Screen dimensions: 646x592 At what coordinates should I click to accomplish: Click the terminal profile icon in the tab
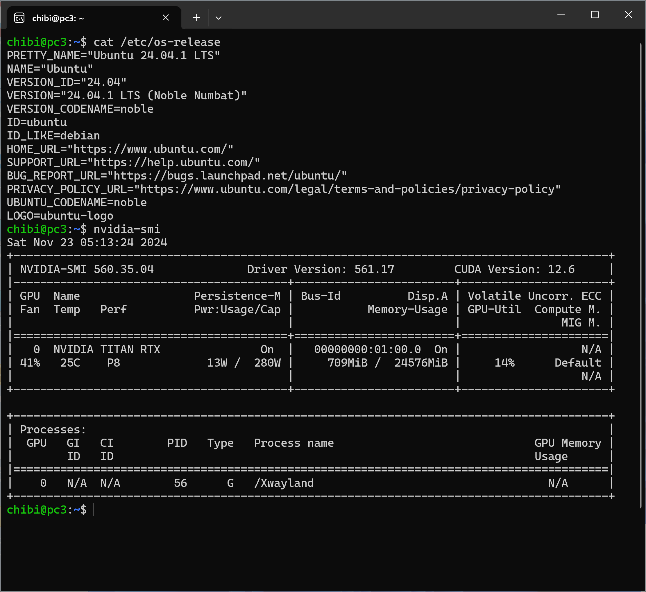click(x=19, y=18)
